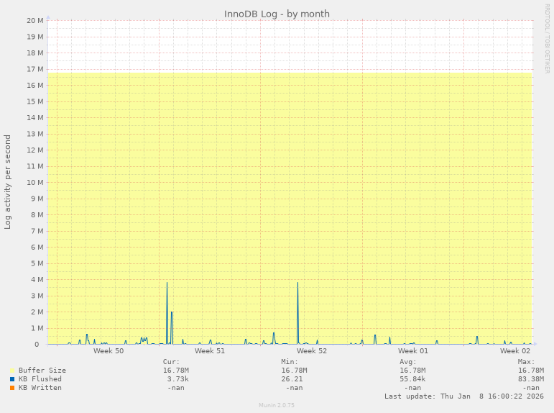This screenshot has height=413, width=554.
Task: Click the 'Max:' column header
Action: pyautogui.click(x=527, y=362)
